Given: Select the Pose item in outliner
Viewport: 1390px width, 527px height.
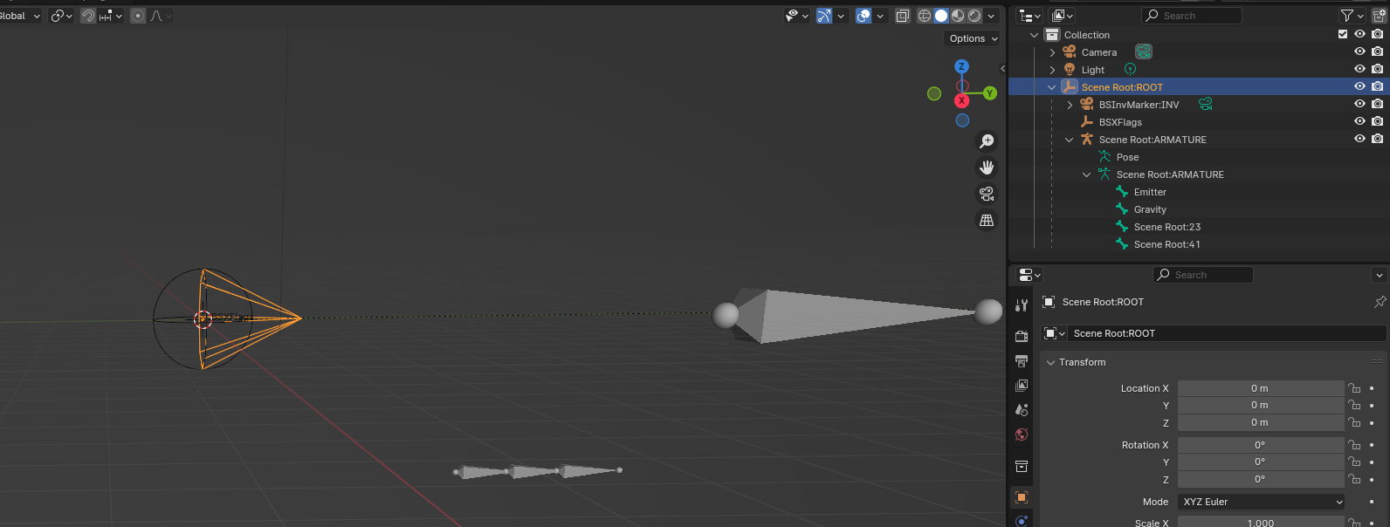Looking at the screenshot, I should point(1127,157).
